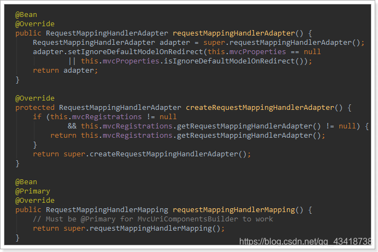Click "super" in the adapter assignment line
This screenshot has width=378, height=252.
point(214,43)
